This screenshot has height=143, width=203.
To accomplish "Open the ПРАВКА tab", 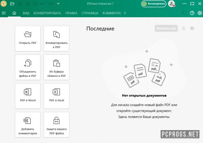I will (x=71, y=13).
